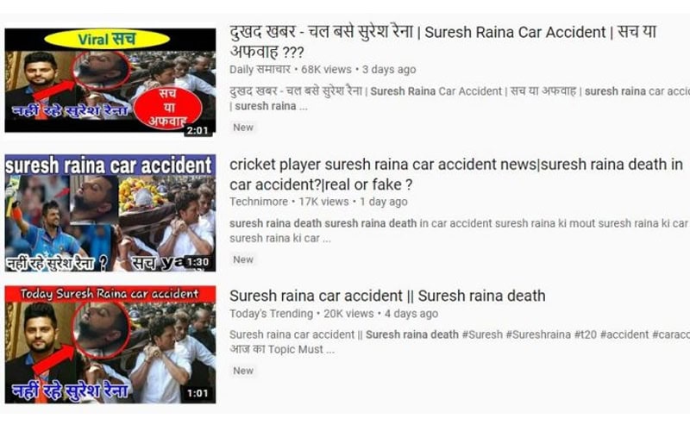The image size is (690, 431).
Task: Open video titled दुखद खबर - चल बसे सुरेश रैना
Action: [443, 41]
